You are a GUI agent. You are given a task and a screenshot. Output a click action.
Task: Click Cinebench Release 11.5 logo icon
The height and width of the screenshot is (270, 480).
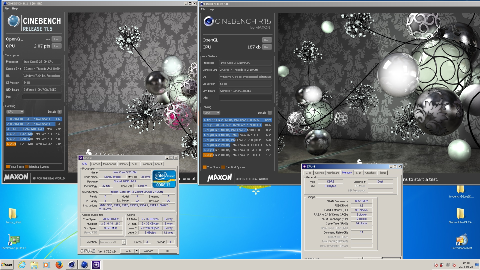tap(14, 21)
